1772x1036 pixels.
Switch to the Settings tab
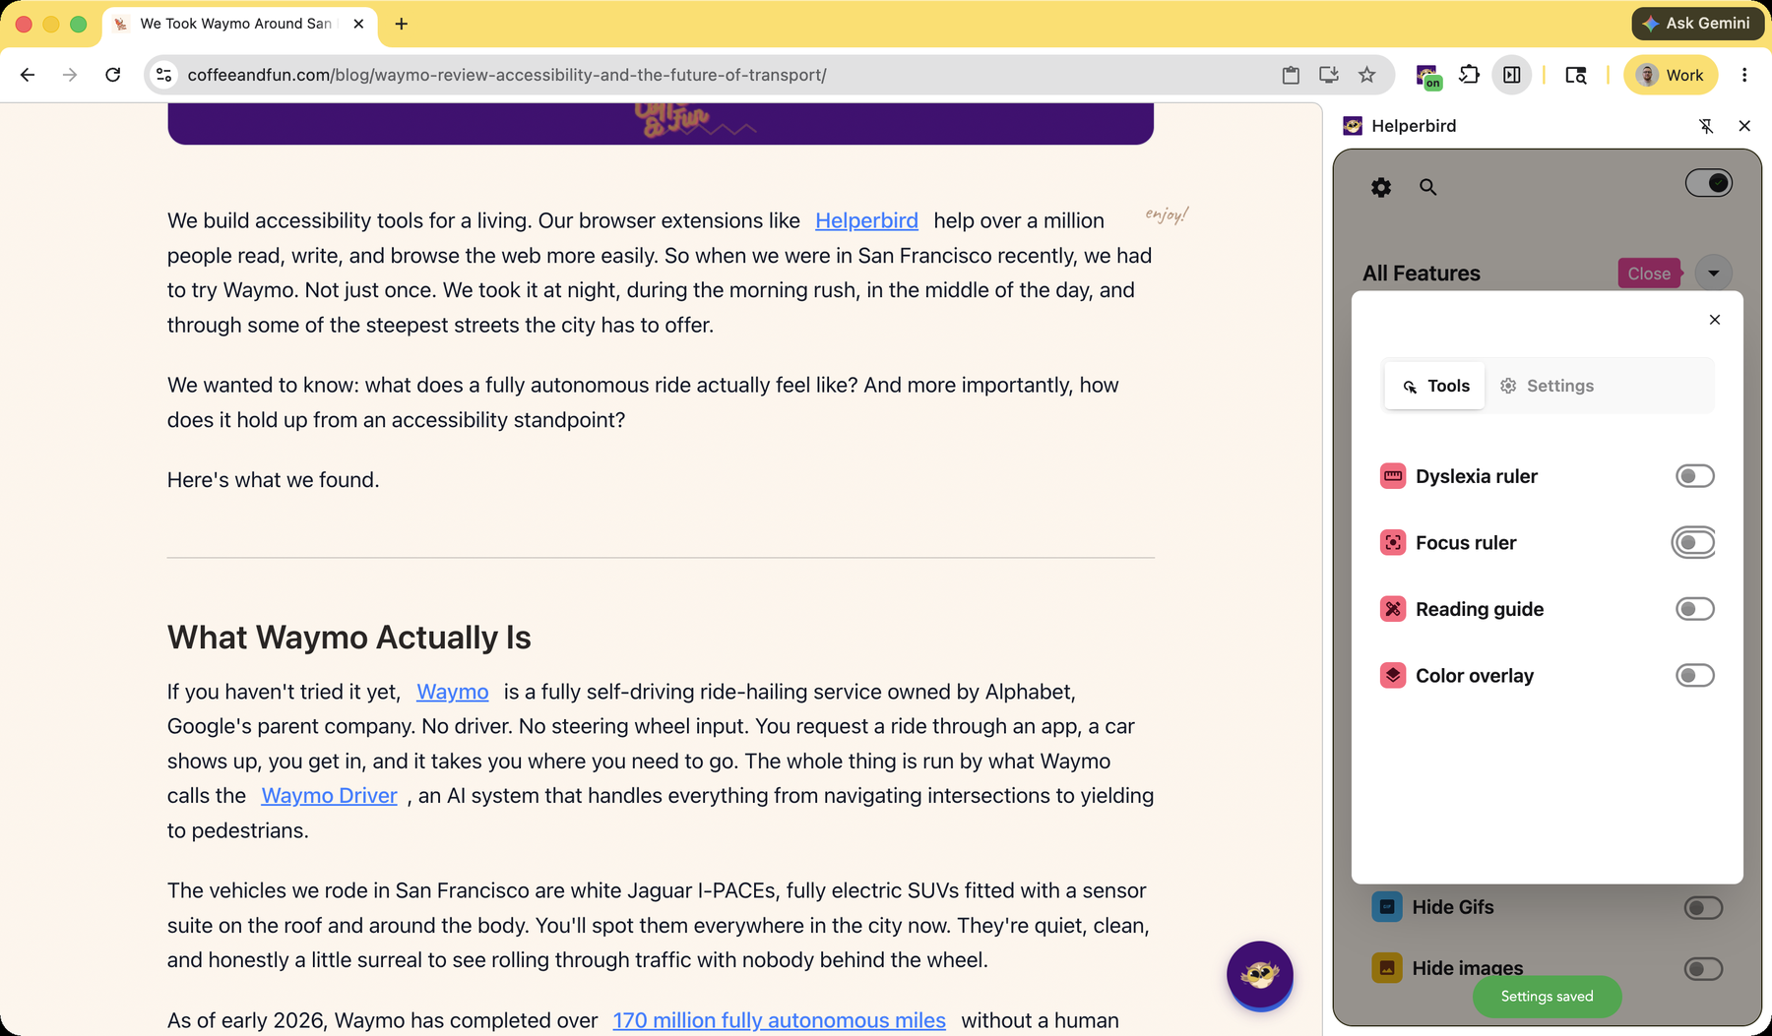[x=1547, y=386]
